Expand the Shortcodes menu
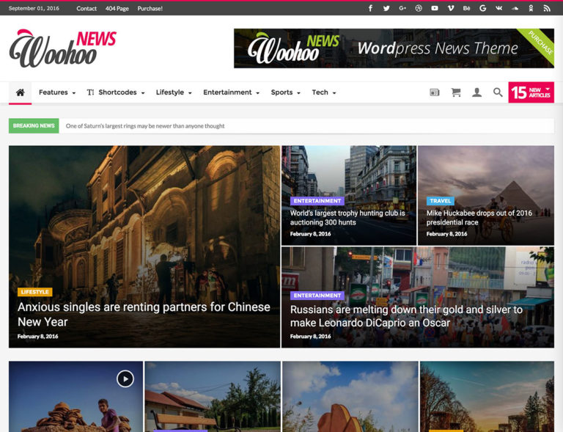This screenshot has width=563, height=432. [116, 92]
